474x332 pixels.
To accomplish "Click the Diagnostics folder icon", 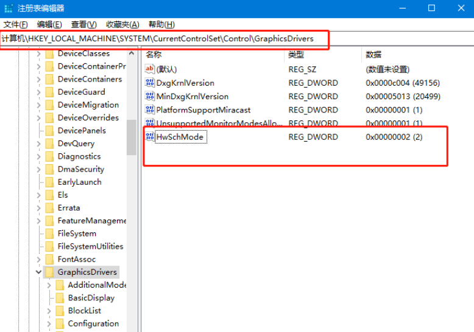I will coord(49,156).
